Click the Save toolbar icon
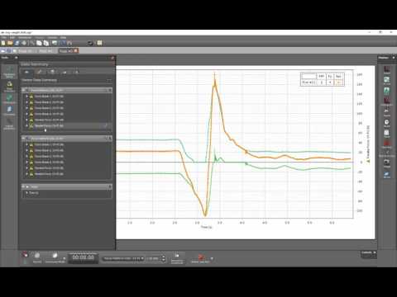Screen dimensions: 397x297 pos(17,43)
